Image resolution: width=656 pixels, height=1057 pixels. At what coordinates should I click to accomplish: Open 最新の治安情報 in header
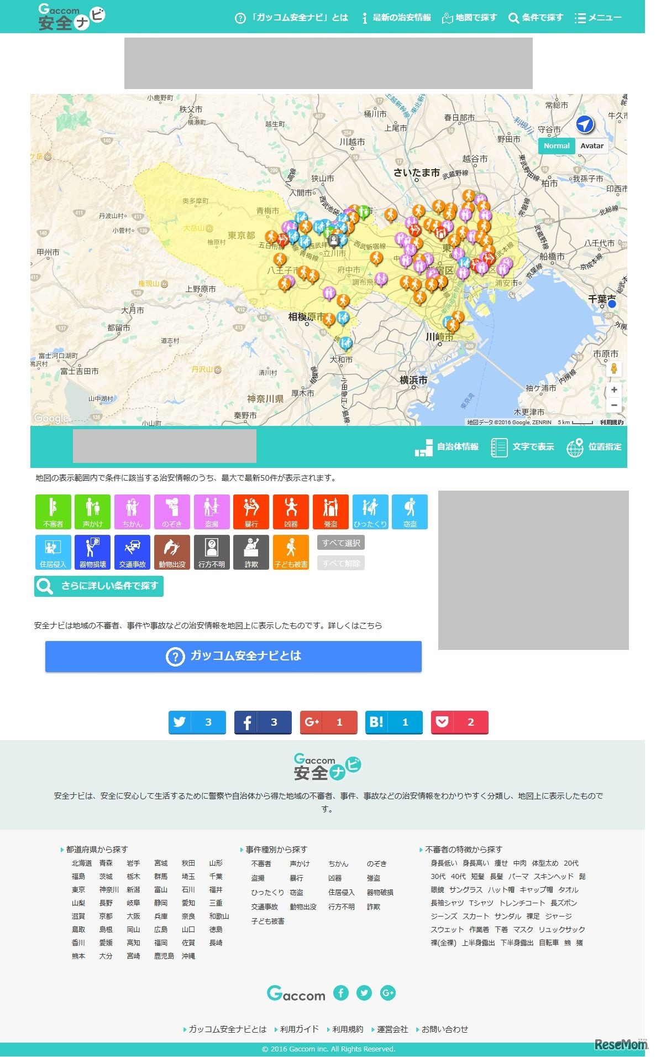tap(396, 18)
